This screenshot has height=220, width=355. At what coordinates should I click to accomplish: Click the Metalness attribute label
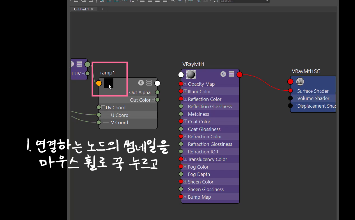tap(198, 114)
